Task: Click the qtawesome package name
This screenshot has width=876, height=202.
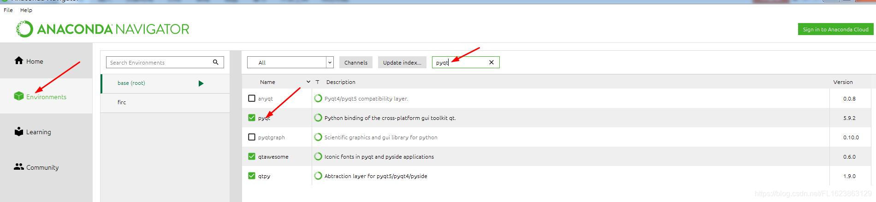Action: pyautogui.click(x=273, y=157)
